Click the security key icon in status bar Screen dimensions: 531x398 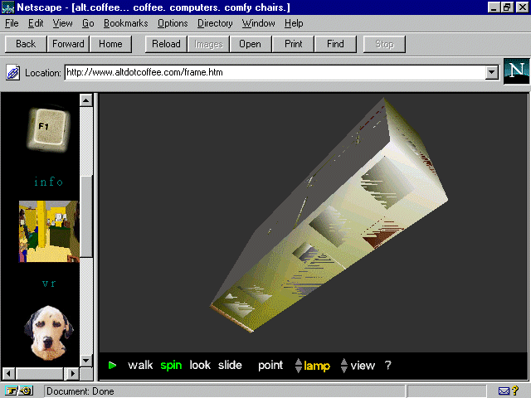[18, 391]
